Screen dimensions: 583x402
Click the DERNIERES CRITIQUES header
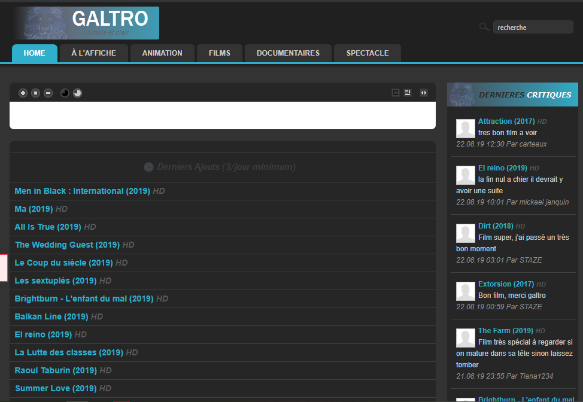[512, 95]
